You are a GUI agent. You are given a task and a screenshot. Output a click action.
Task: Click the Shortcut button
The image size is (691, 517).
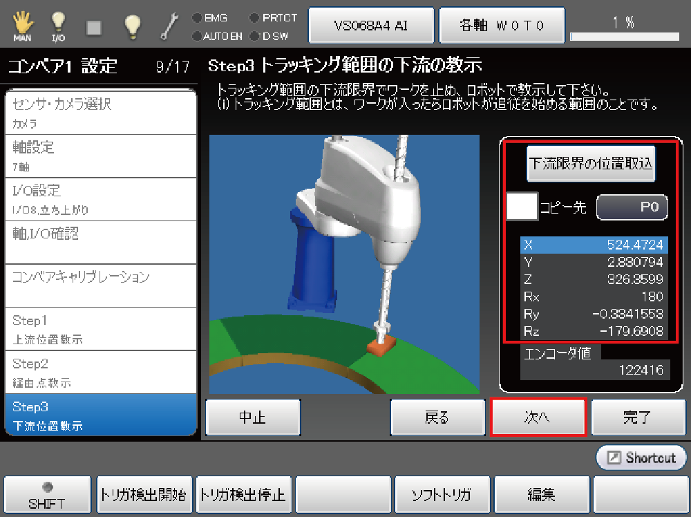click(641, 458)
